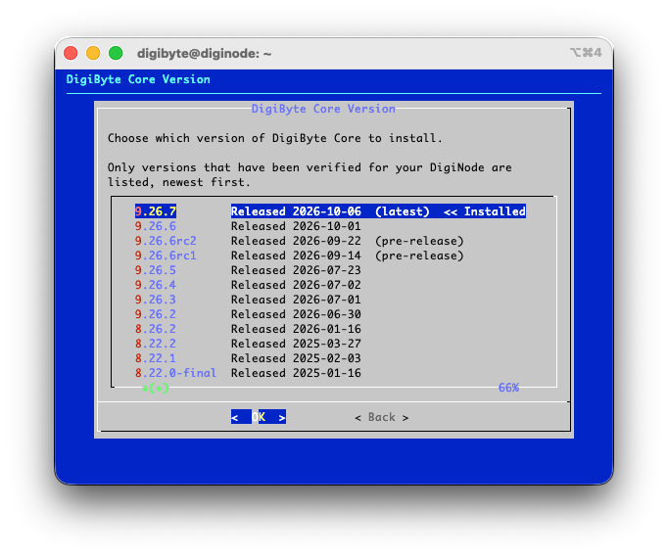
Task: Pick version 9.26.4 from the list
Action: tap(248, 285)
